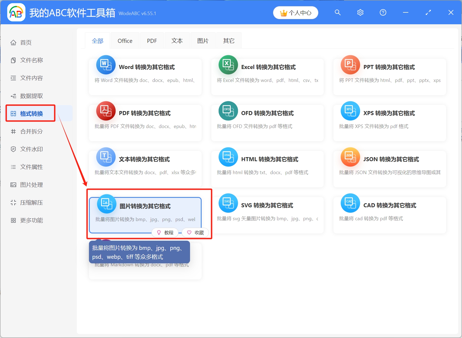This screenshot has width=462, height=338.
Task: Click the Excel conversion icon
Action: 228,65
